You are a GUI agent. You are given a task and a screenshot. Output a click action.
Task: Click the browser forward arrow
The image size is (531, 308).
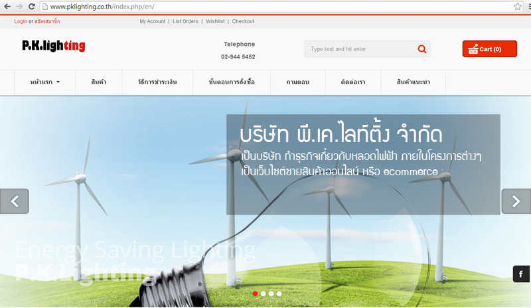tap(19, 7)
